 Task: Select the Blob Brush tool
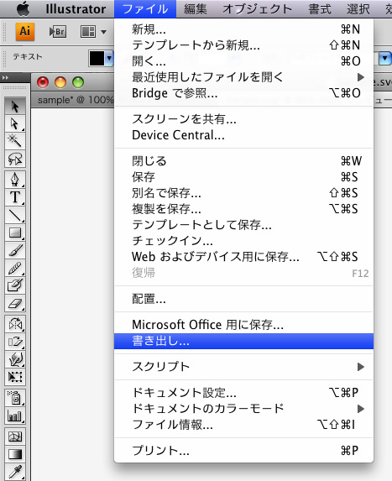click(15, 286)
